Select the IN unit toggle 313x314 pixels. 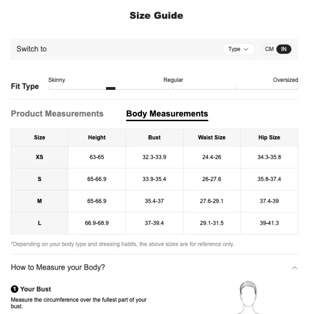coord(284,49)
